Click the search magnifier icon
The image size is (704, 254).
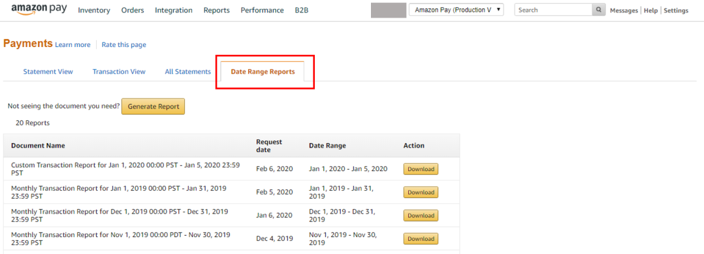point(598,10)
